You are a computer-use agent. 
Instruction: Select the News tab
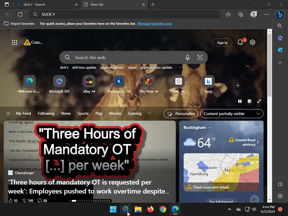(x=66, y=114)
